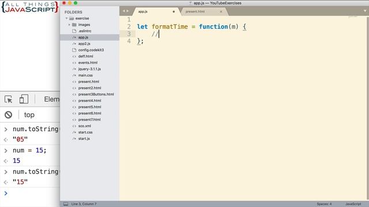Open config.codekit3 in sidebar

91,50
